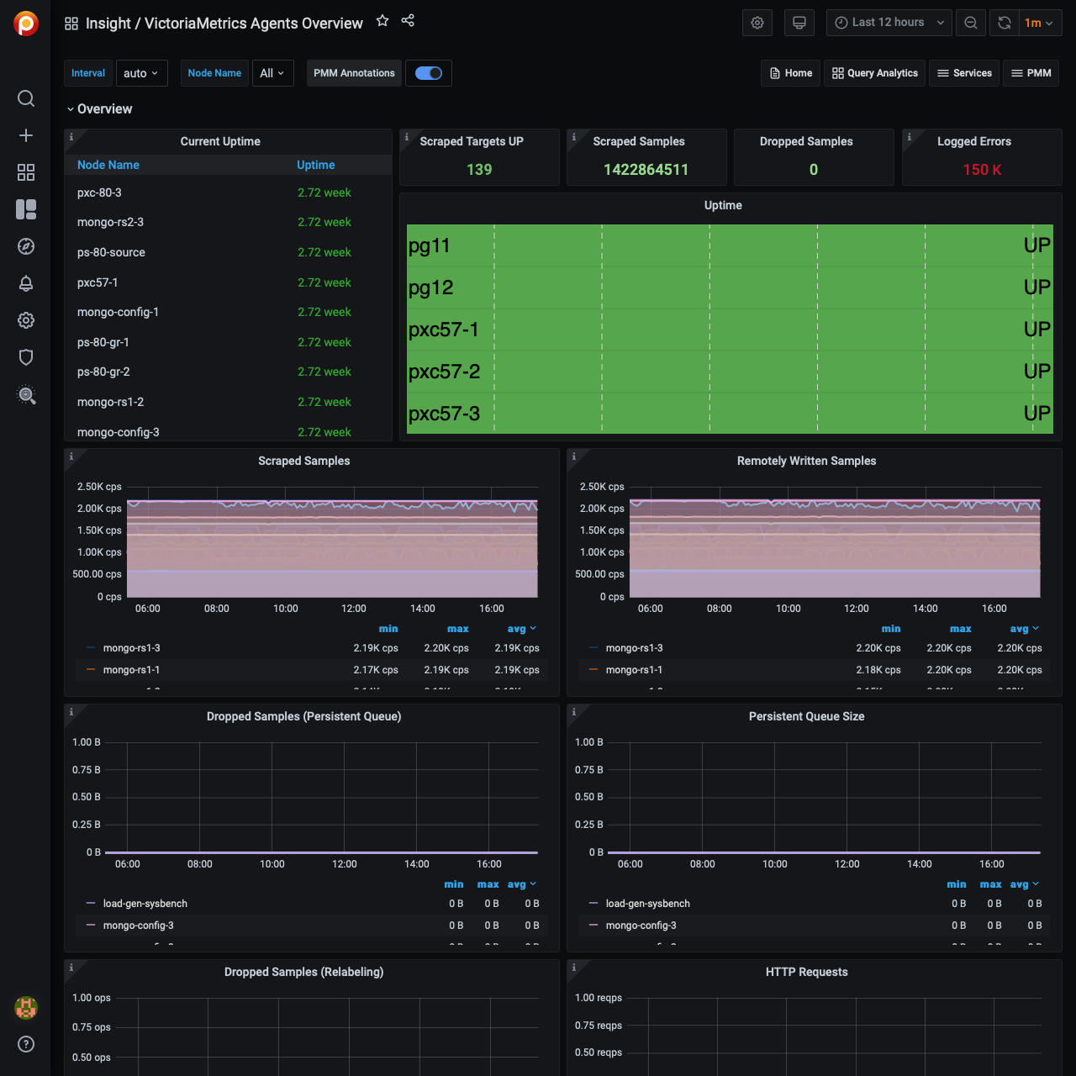Star this dashboard as favorite
This screenshot has width=1076, height=1076.
click(382, 21)
